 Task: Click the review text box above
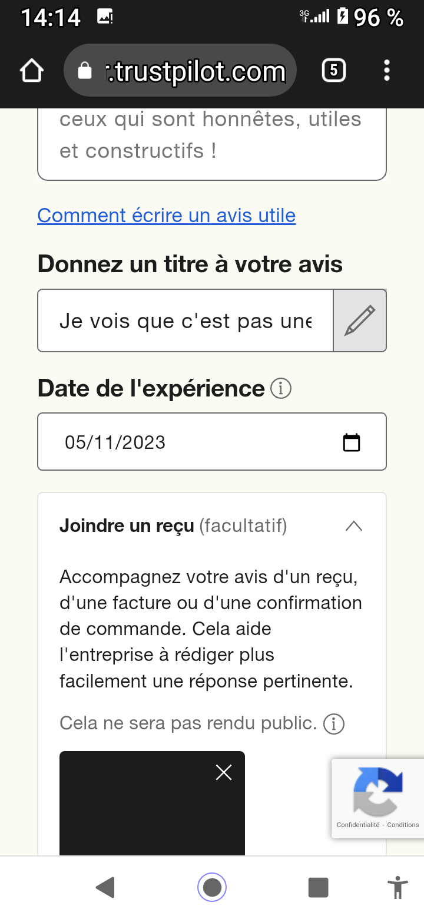click(x=212, y=141)
